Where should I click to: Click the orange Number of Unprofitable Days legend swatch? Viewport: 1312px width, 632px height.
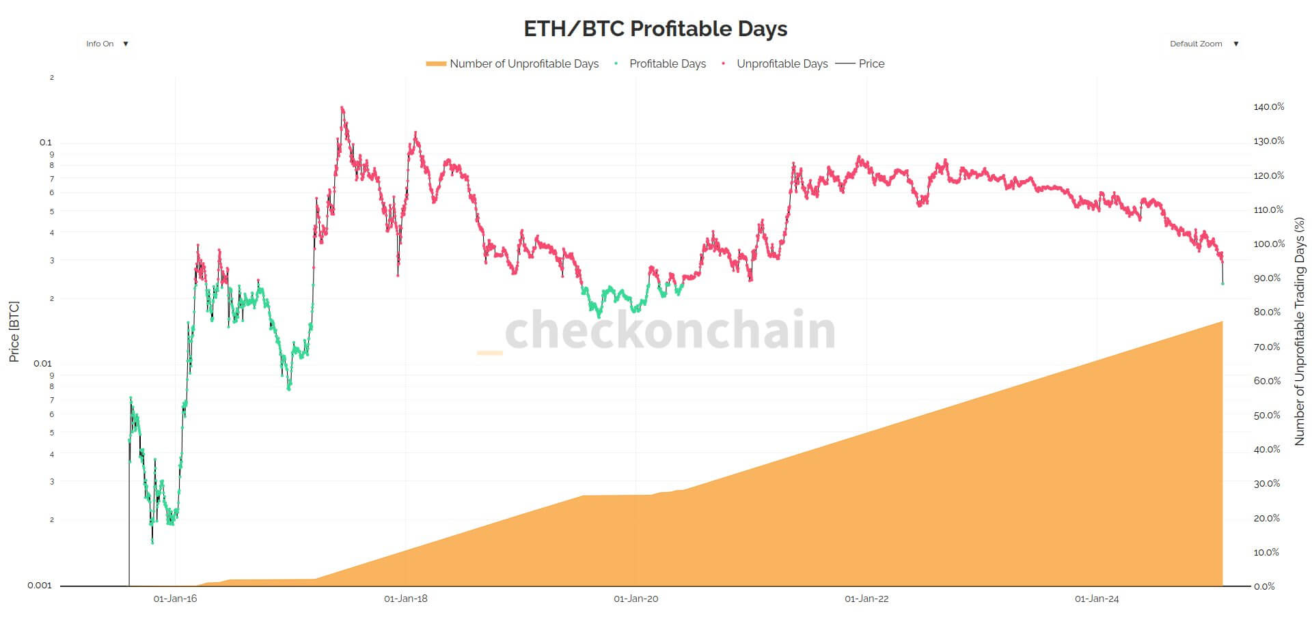[435, 63]
